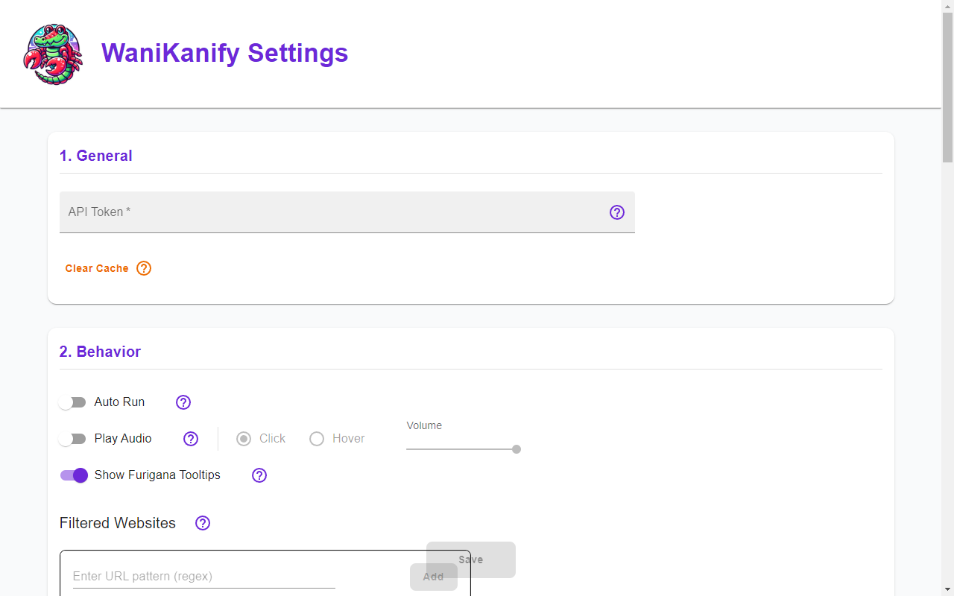954x596 pixels.
Task: Turn on the Play Audio switch
Action: click(x=73, y=439)
